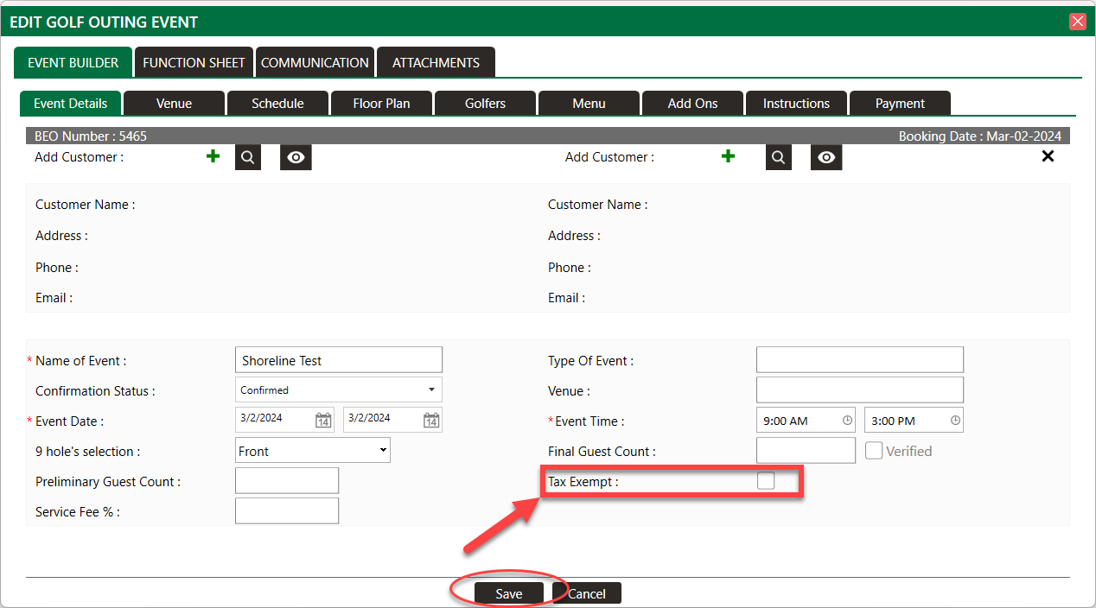This screenshot has width=1096, height=608.
Task: Click the Name of Event text field
Action: pos(338,360)
